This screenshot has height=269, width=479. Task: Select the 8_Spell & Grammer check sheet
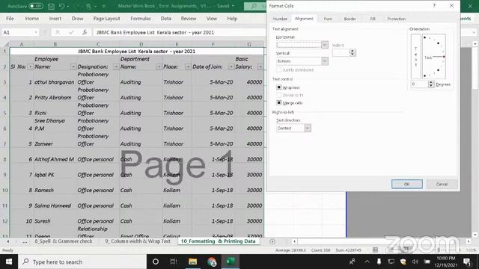coord(63,241)
